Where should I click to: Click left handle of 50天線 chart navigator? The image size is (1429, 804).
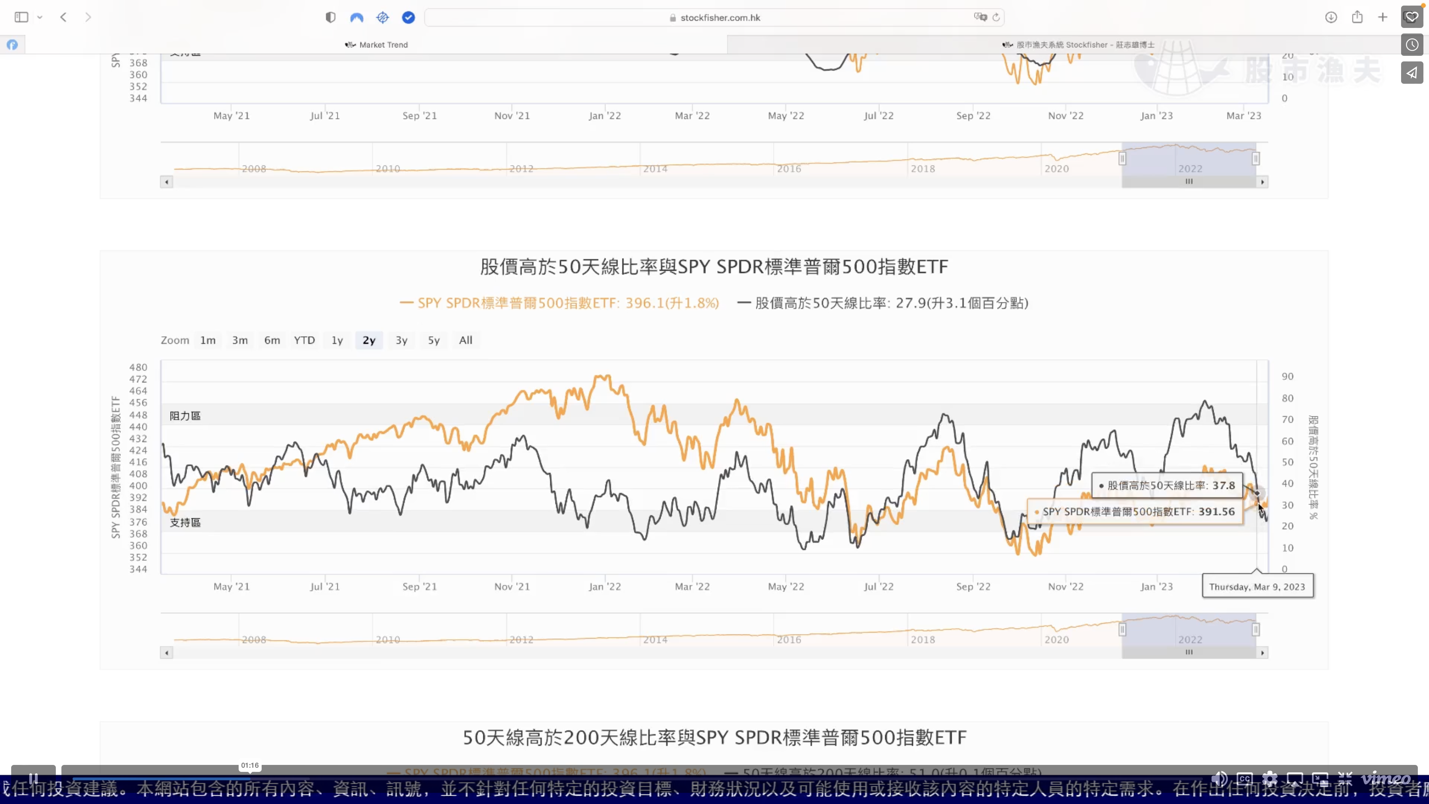pos(1122,629)
